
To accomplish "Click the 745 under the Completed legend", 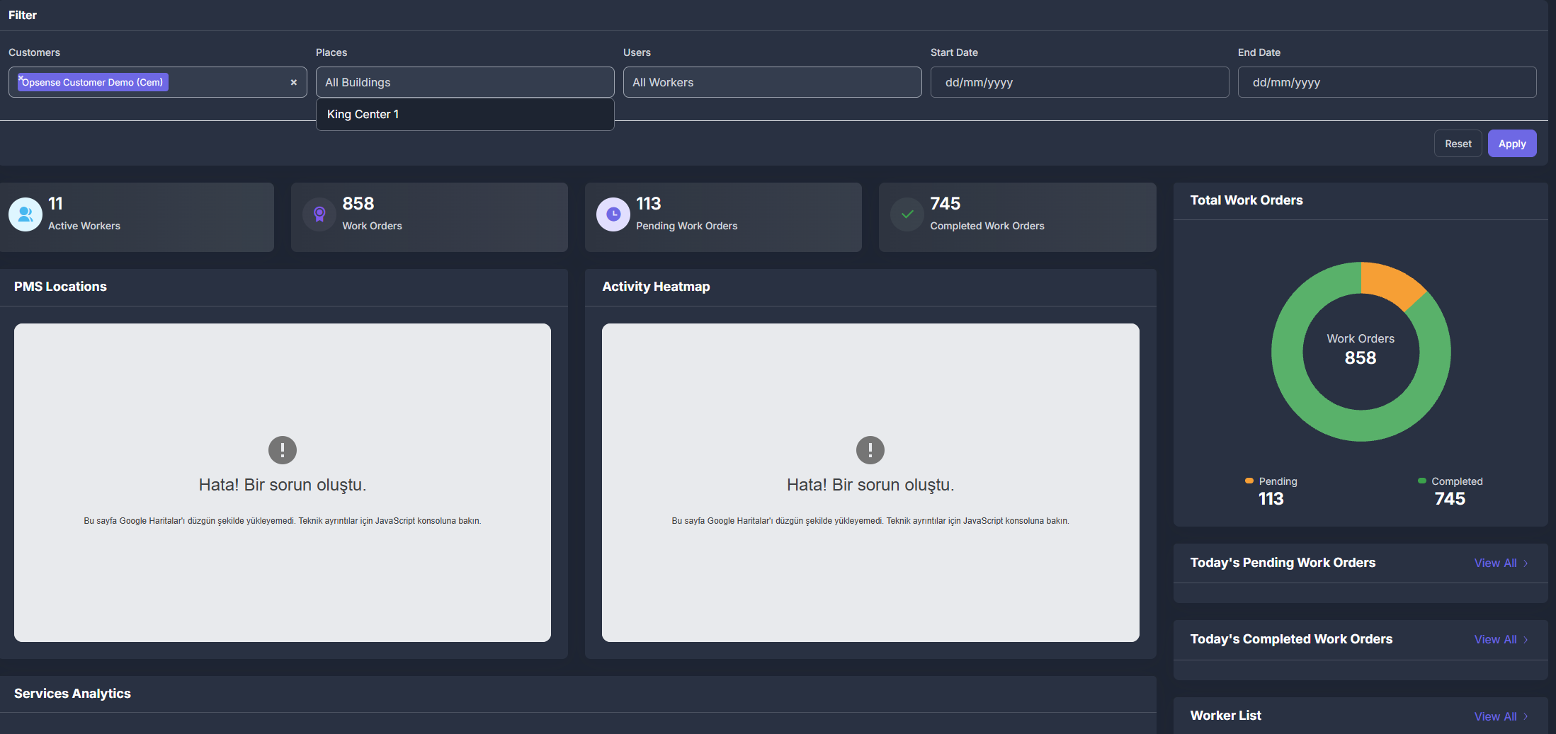I will 1450,499.
